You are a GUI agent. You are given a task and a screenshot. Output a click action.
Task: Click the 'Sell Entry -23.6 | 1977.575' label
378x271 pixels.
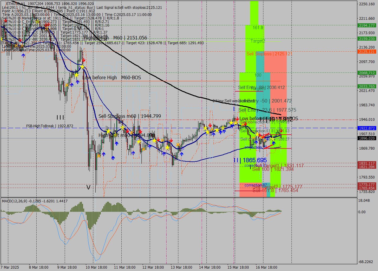tap(267, 110)
